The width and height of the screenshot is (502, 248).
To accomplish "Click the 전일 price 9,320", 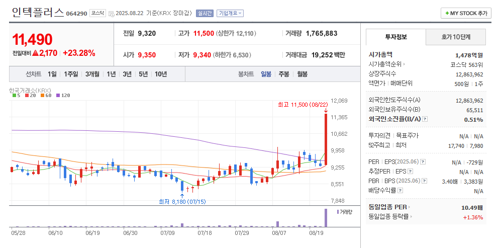I will (x=147, y=33).
